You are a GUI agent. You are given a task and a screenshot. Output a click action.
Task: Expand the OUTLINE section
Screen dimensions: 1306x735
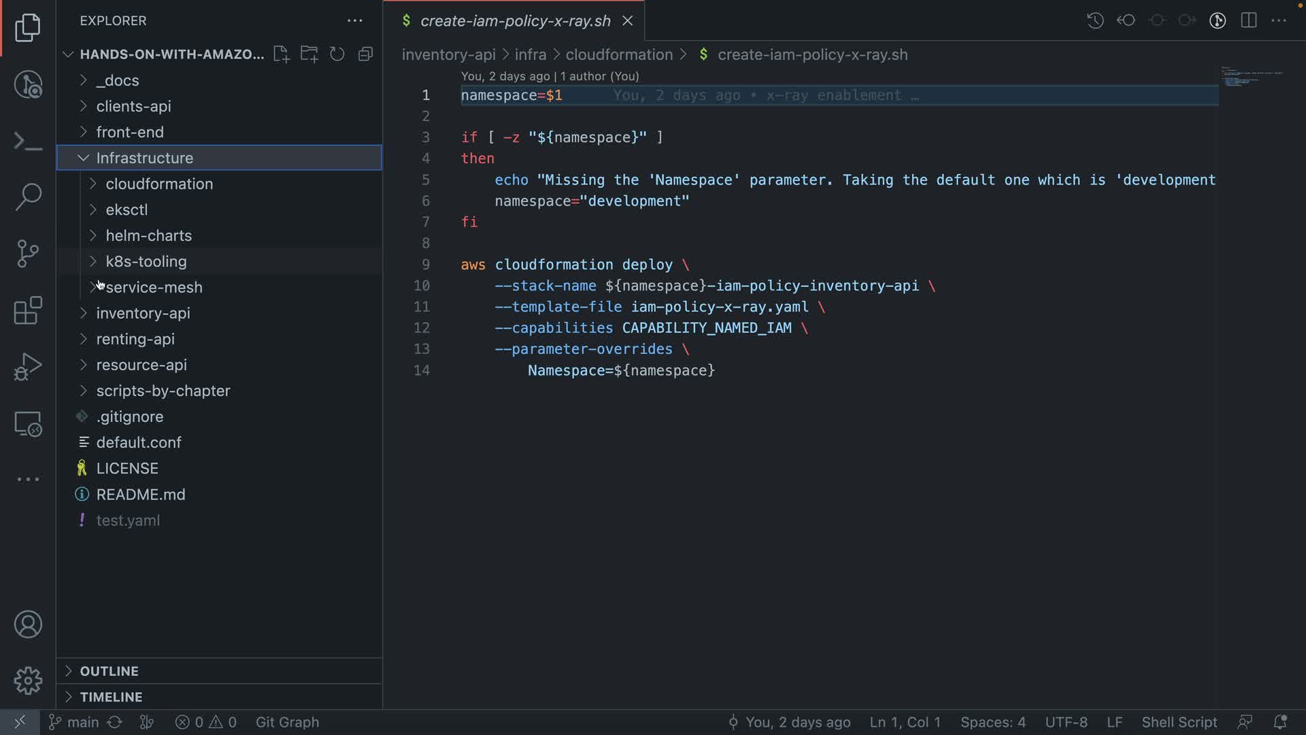109,671
